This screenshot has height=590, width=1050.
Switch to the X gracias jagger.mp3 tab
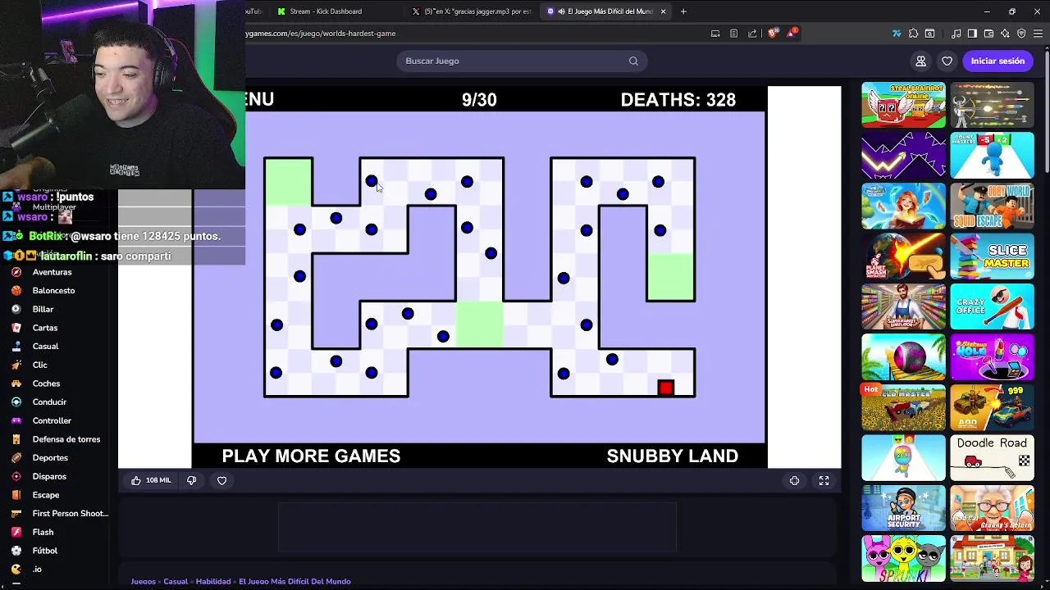471,11
